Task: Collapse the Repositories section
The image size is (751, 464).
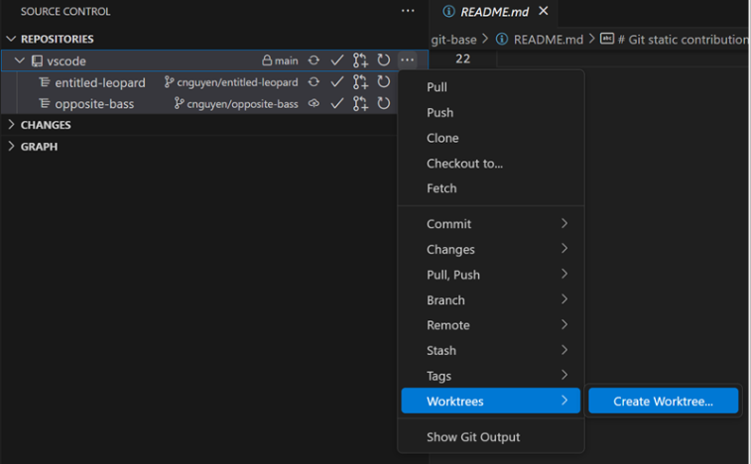Action: click(x=12, y=39)
